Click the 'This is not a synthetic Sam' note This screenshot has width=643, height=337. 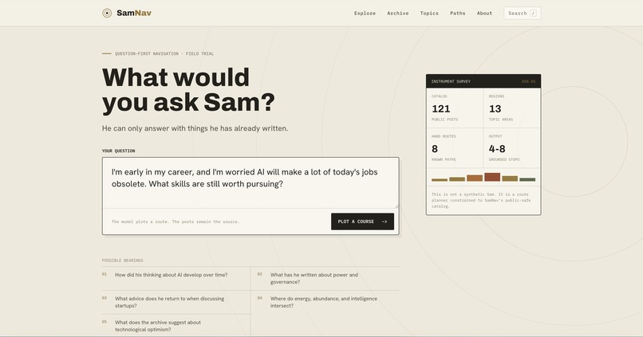click(481, 200)
